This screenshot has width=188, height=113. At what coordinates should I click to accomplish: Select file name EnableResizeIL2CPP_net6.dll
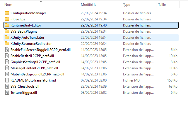[32, 56]
